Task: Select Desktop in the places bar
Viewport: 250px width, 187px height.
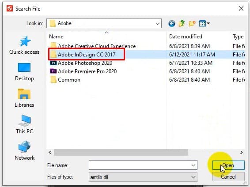Action: (x=24, y=72)
